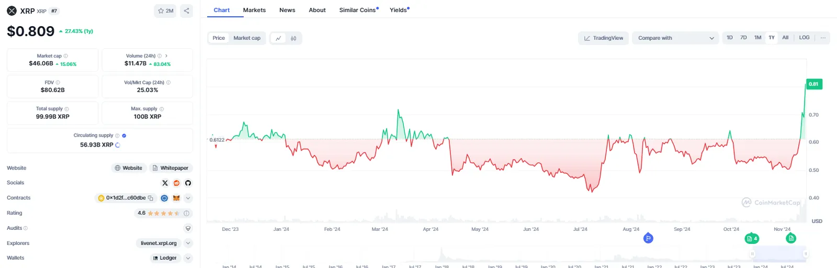Click the highlighted range on the overview timeline
The width and height of the screenshot is (837, 268).
[779, 254]
